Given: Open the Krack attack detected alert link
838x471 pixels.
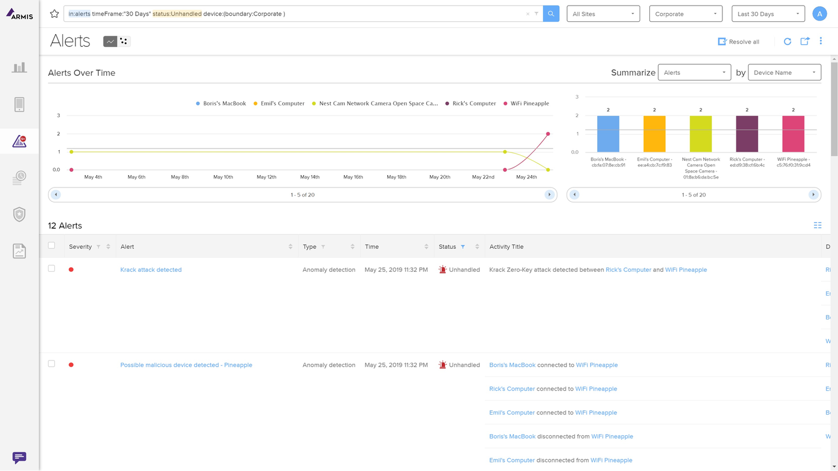Looking at the screenshot, I should (151, 270).
